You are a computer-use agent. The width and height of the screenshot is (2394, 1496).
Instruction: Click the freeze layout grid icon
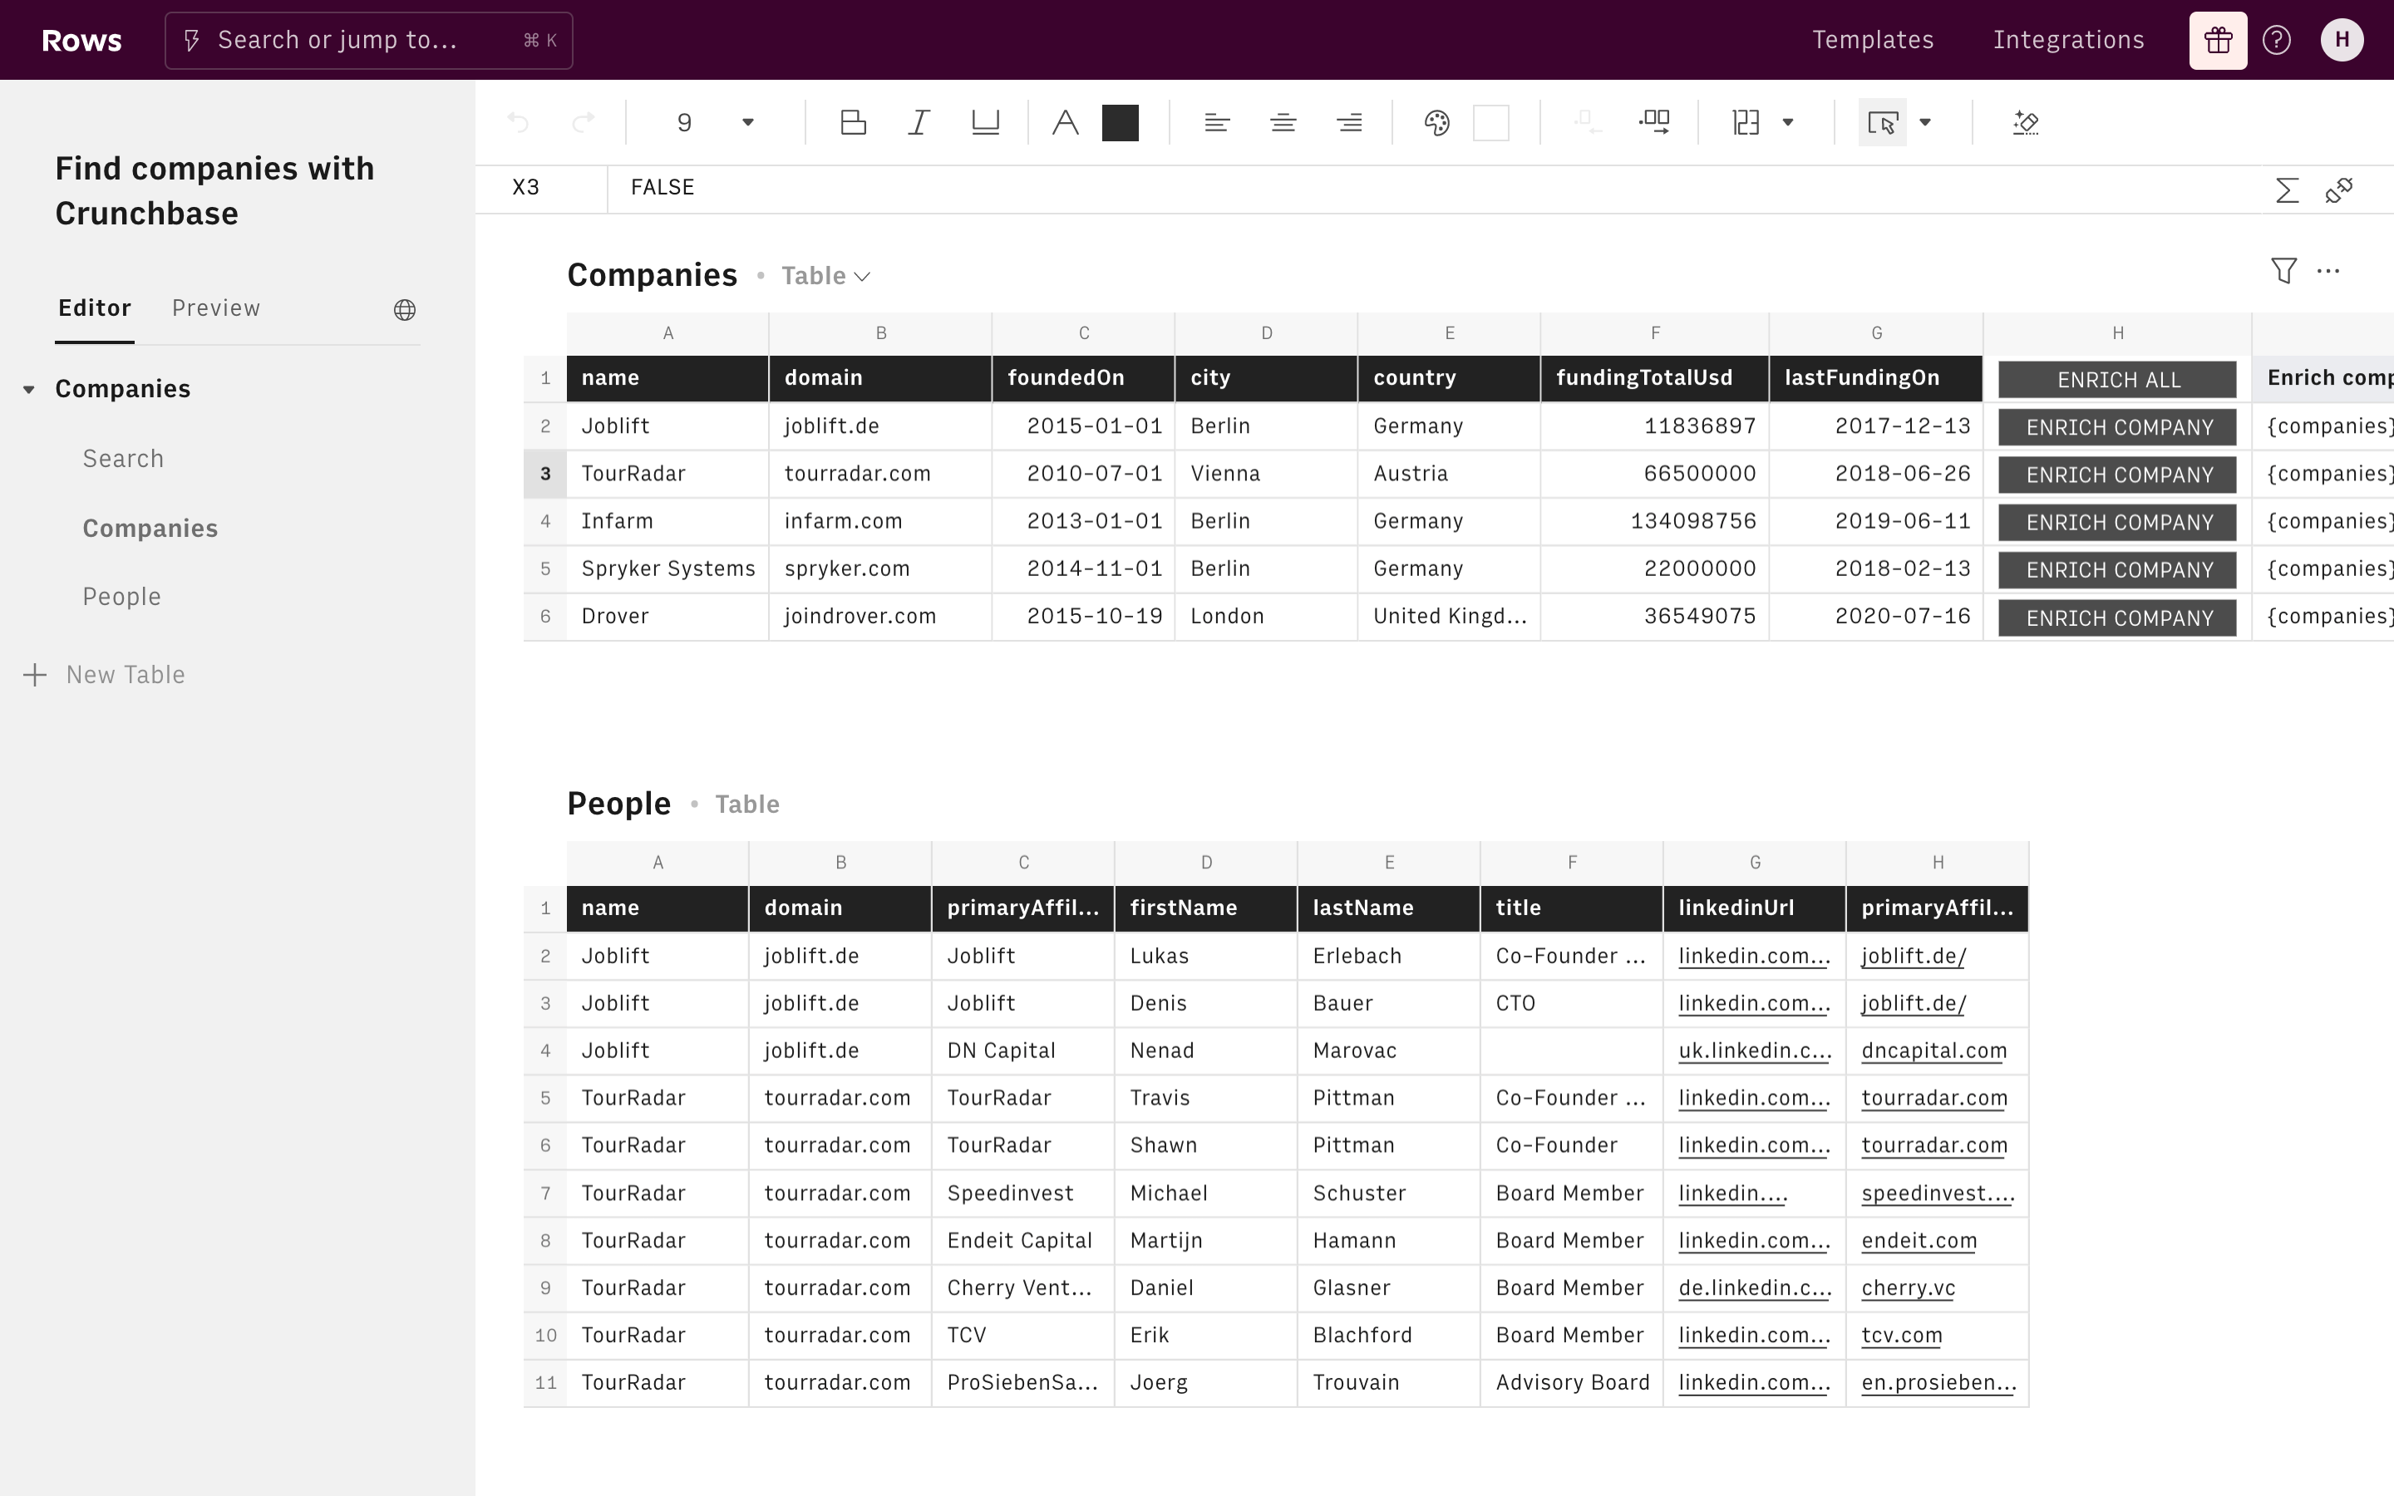pyautogui.click(x=1746, y=123)
